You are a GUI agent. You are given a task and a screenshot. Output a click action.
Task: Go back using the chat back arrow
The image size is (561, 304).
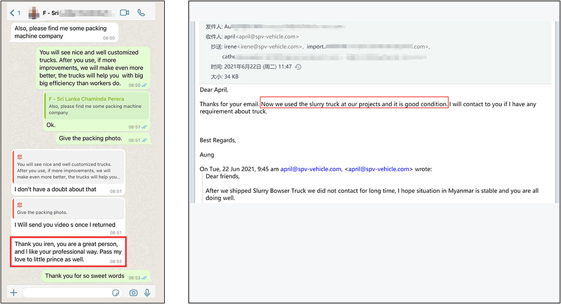(x=12, y=13)
